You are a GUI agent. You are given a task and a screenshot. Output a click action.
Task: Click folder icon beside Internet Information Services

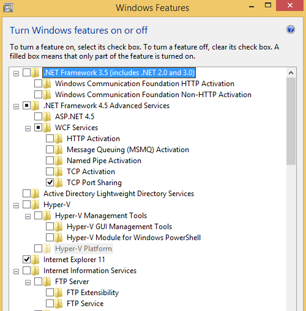(x=35, y=271)
